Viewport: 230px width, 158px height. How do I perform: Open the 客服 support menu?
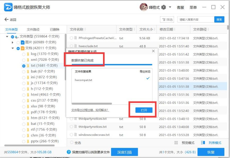click(180, 7)
